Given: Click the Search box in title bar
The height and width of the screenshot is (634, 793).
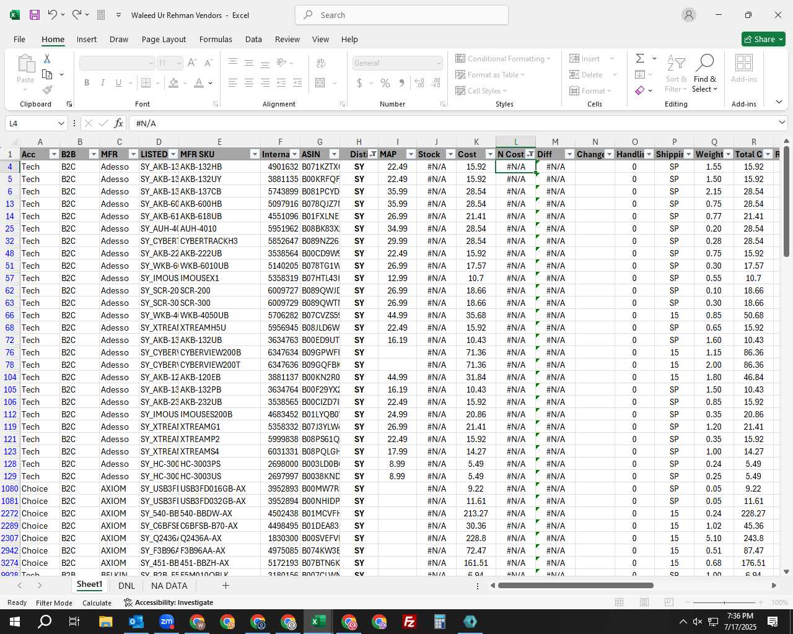Looking at the screenshot, I should click(x=401, y=15).
